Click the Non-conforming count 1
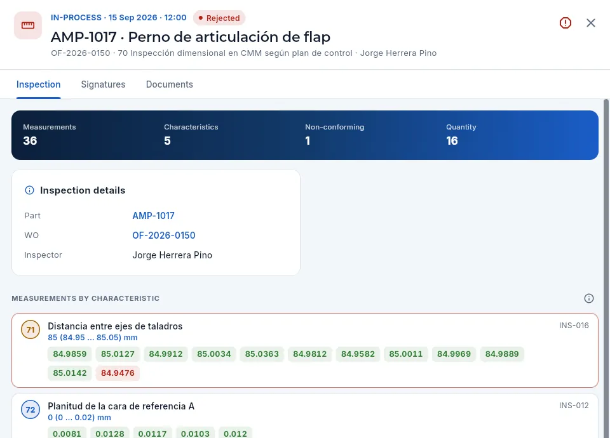This screenshot has width=610, height=438. 308,141
